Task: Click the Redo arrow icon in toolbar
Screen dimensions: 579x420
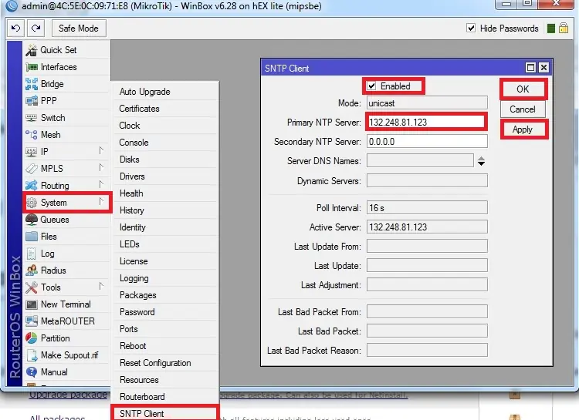Action: [36, 28]
